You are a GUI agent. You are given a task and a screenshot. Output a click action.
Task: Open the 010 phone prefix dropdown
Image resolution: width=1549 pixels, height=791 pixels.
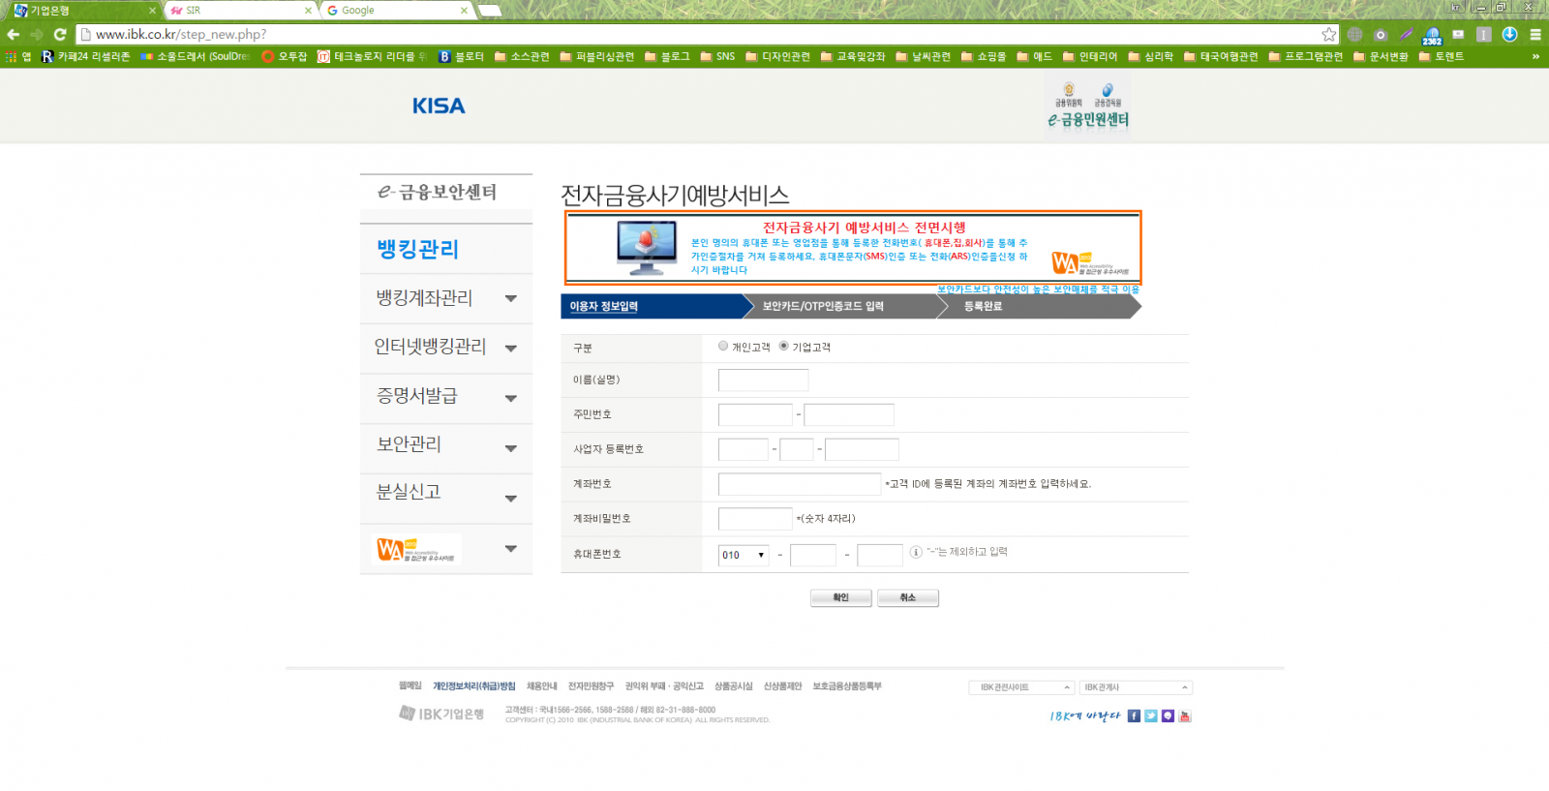pyautogui.click(x=744, y=555)
